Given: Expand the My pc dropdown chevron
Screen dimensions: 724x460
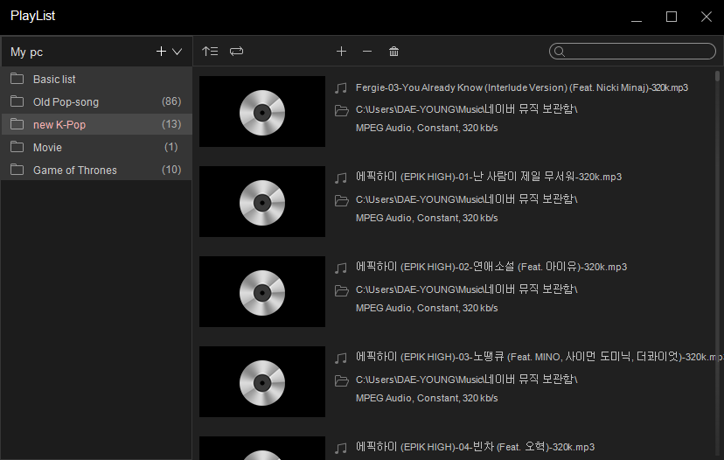Looking at the screenshot, I should click(x=178, y=52).
